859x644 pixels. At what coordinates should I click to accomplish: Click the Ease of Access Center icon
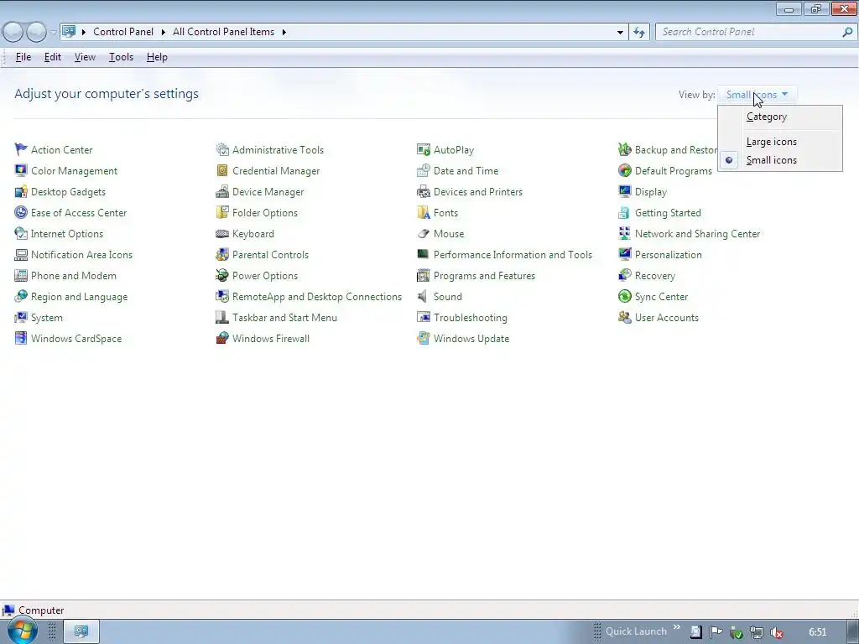click(21, 212)
